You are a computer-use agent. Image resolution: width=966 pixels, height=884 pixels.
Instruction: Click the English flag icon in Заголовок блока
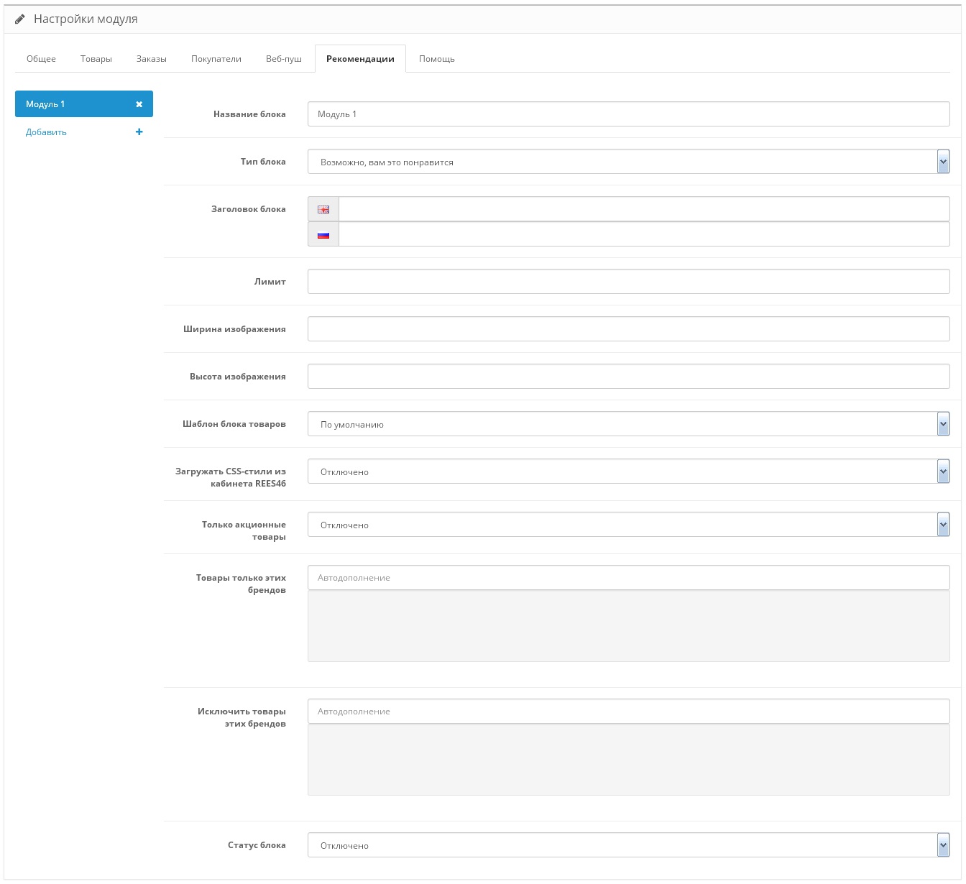pyautogui.click(x=323, y=209)
